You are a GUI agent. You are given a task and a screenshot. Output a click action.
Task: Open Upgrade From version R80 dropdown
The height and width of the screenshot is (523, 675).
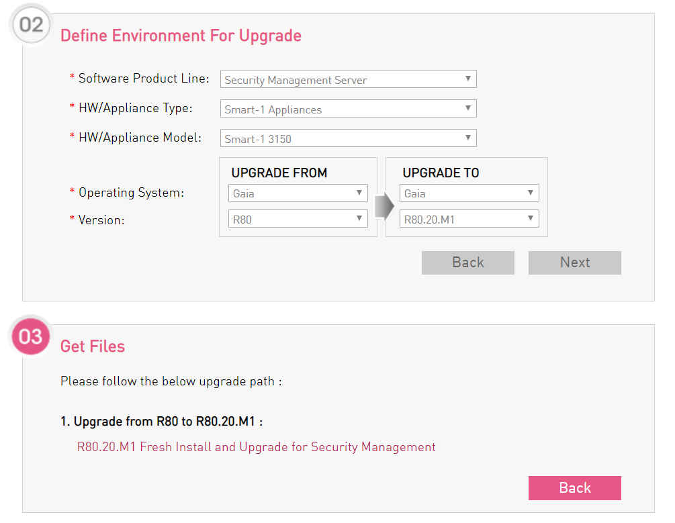[x=298, y=219]
